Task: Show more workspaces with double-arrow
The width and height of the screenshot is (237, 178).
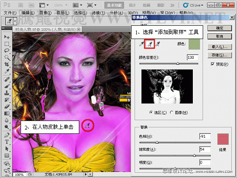Action: click(x=172, y=5)
